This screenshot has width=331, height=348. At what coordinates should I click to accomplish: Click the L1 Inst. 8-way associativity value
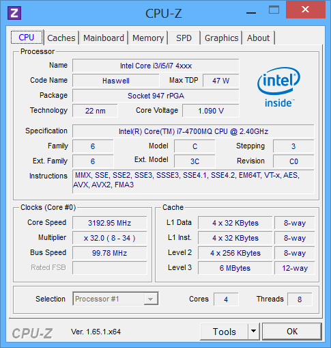click(295, 238)
